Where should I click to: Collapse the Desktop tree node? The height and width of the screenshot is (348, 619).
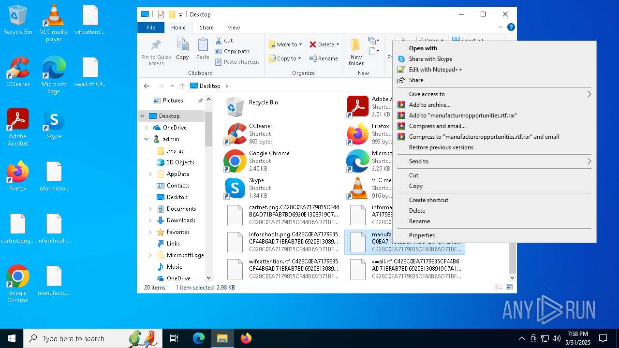pos(143,116)
